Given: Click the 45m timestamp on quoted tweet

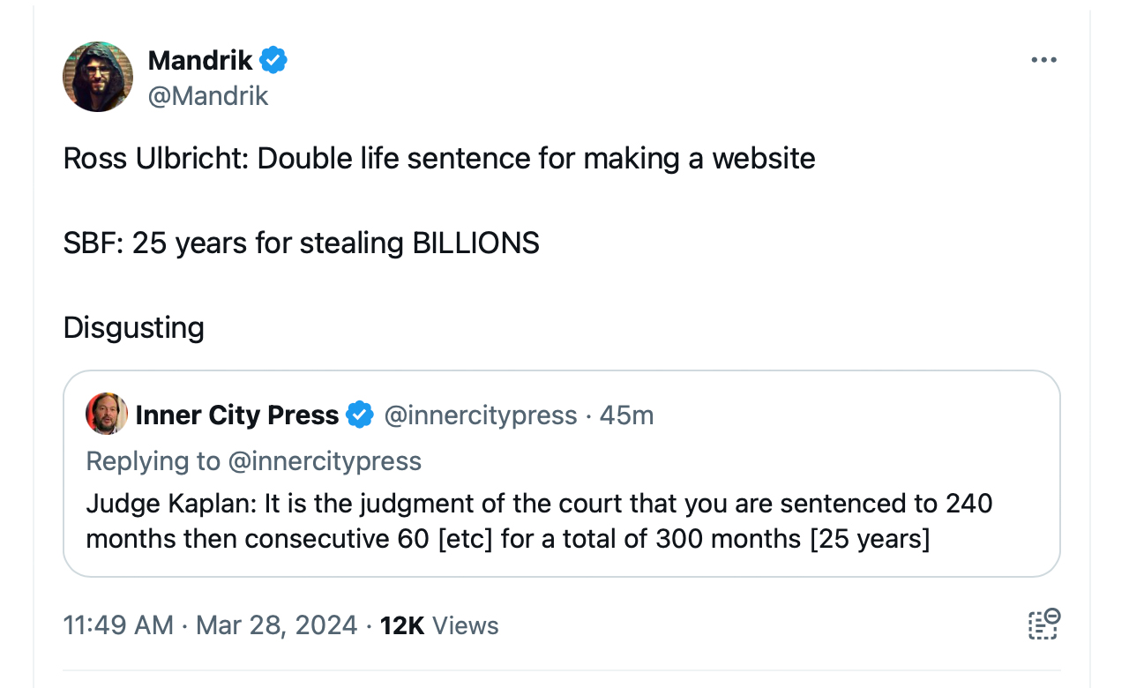Looking at the screenshot, I should pyautogui.click(x=626, y=415).
